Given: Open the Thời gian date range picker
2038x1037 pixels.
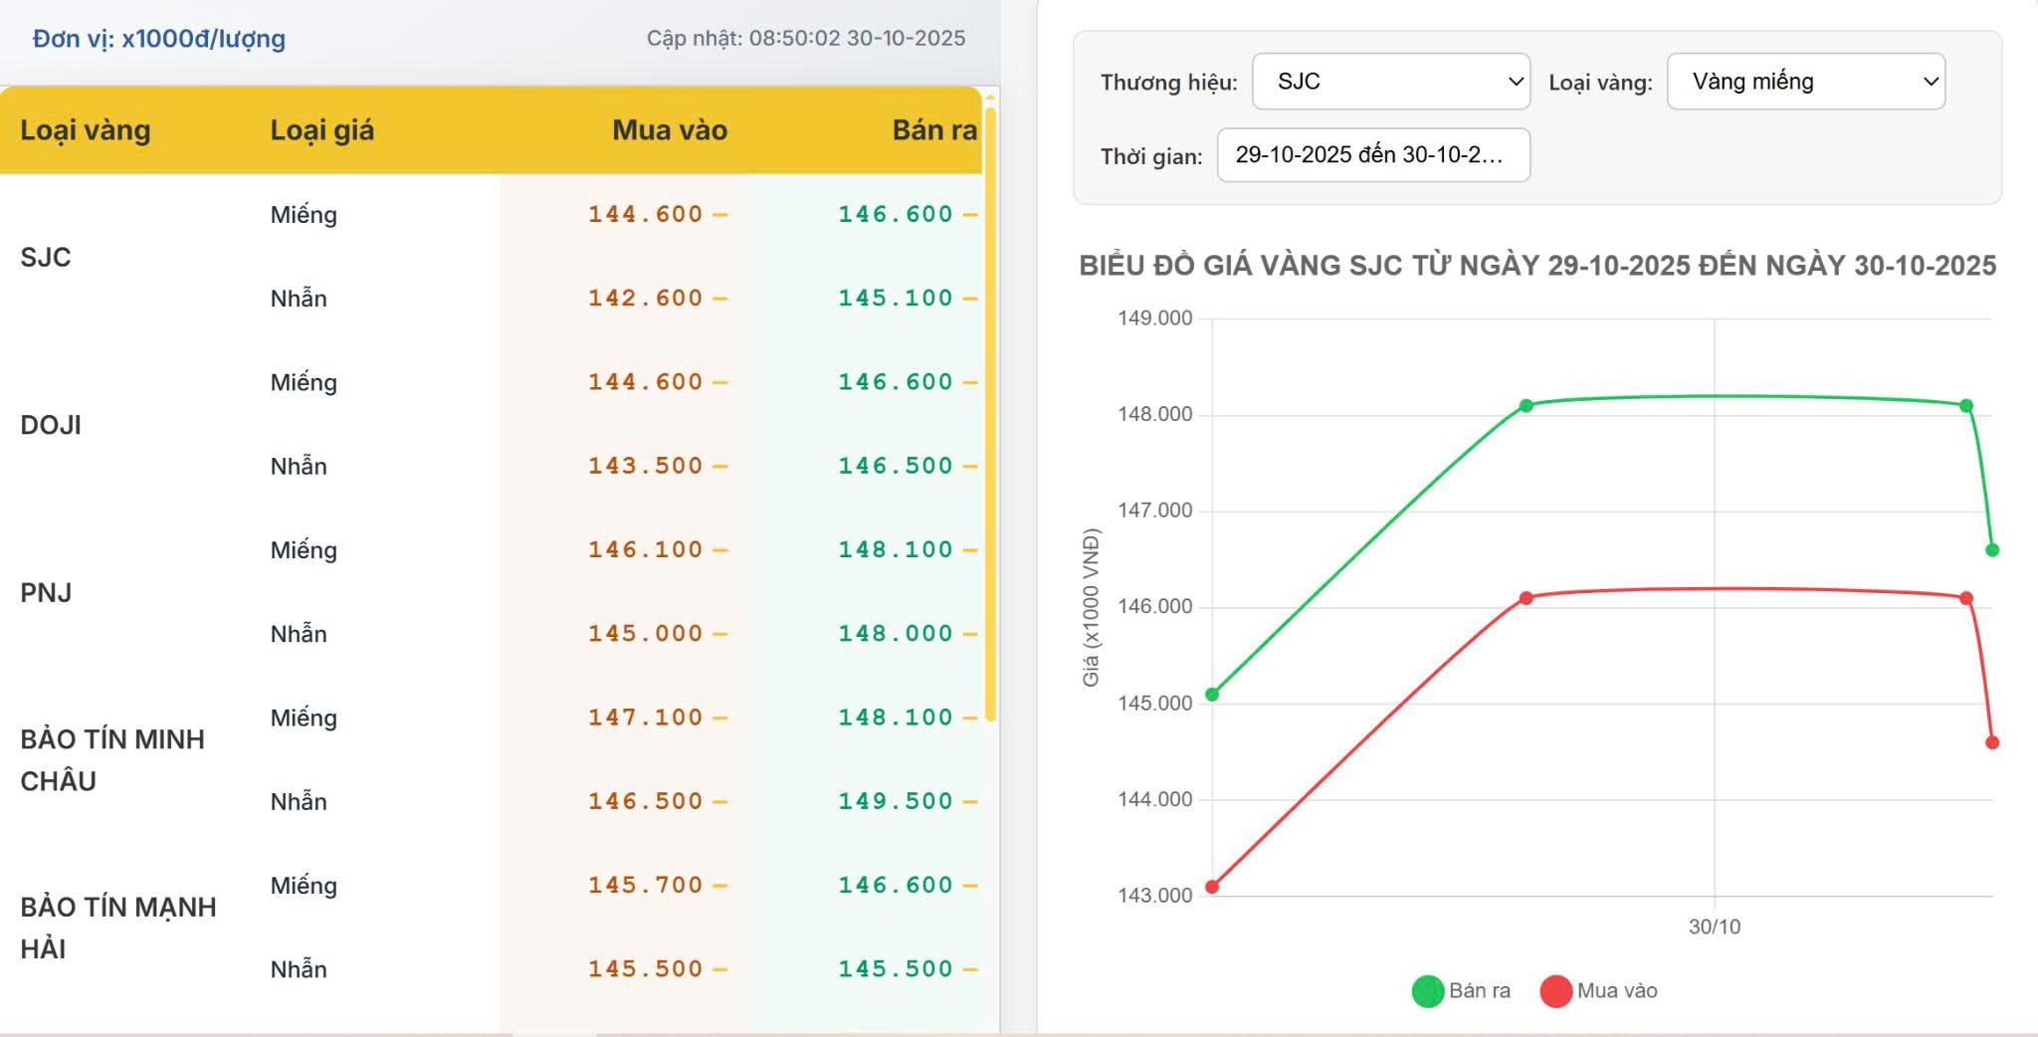Looking at the screenshot, I should [x=1372, y=155].
